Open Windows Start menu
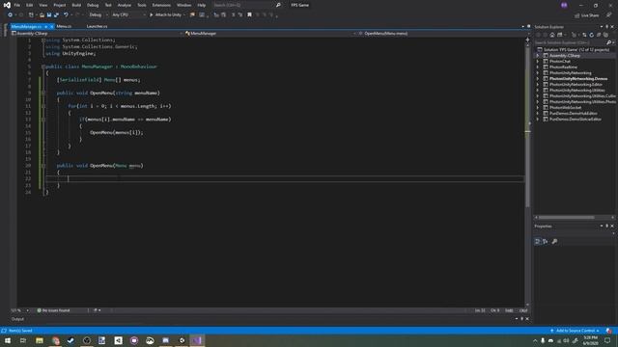Viewport: 618px width, 347px height. pyautogui.click(x=8, y=340)
